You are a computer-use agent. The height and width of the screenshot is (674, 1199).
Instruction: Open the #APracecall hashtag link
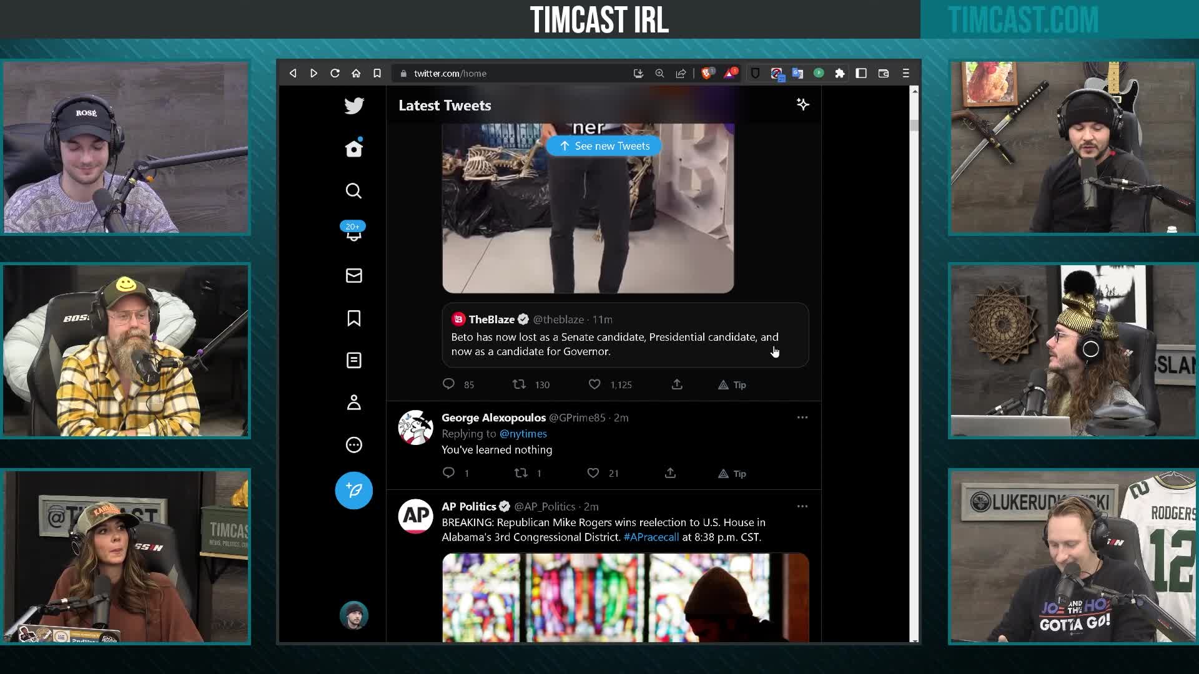[651, 537]
